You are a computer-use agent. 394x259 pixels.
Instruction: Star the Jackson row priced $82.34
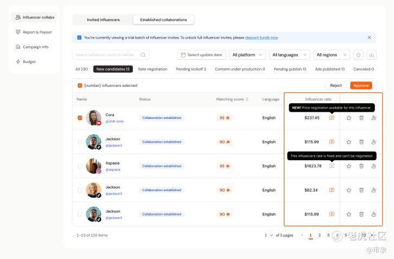pyautogui.click(x=349, y=190)
